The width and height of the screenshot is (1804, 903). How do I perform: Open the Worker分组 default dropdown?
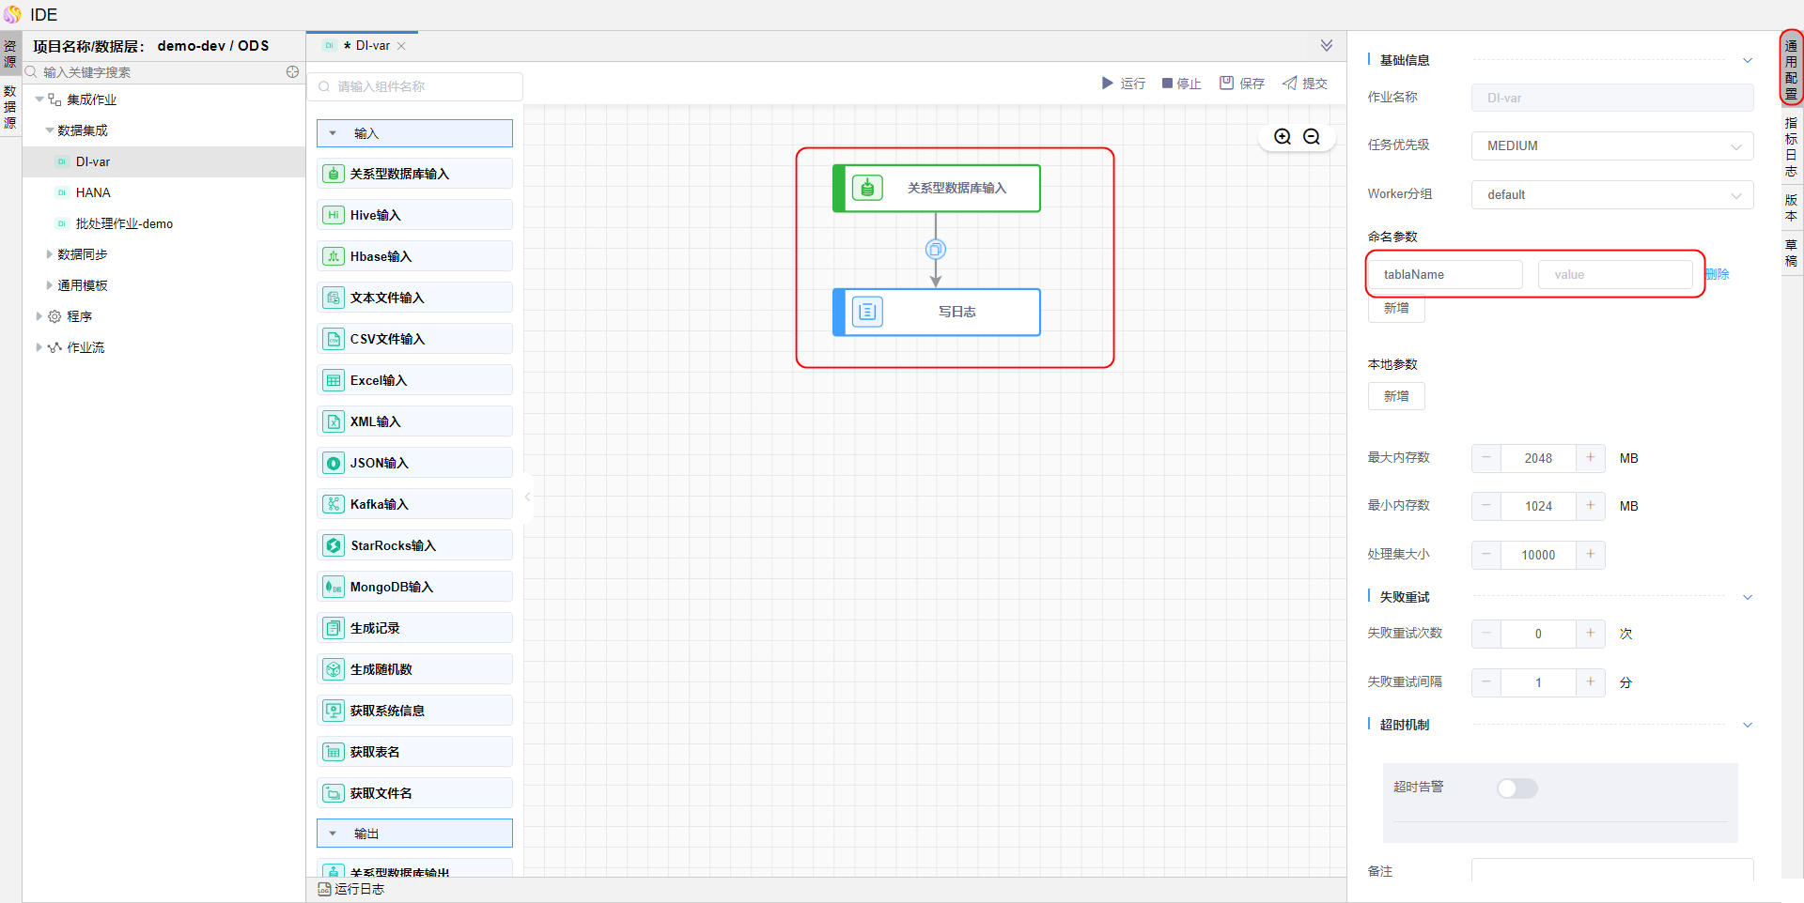(1611, 194)
